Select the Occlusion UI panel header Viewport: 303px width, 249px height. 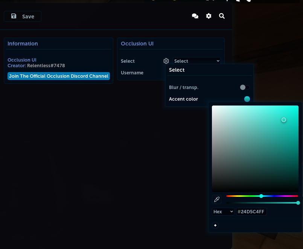point(137,44)
